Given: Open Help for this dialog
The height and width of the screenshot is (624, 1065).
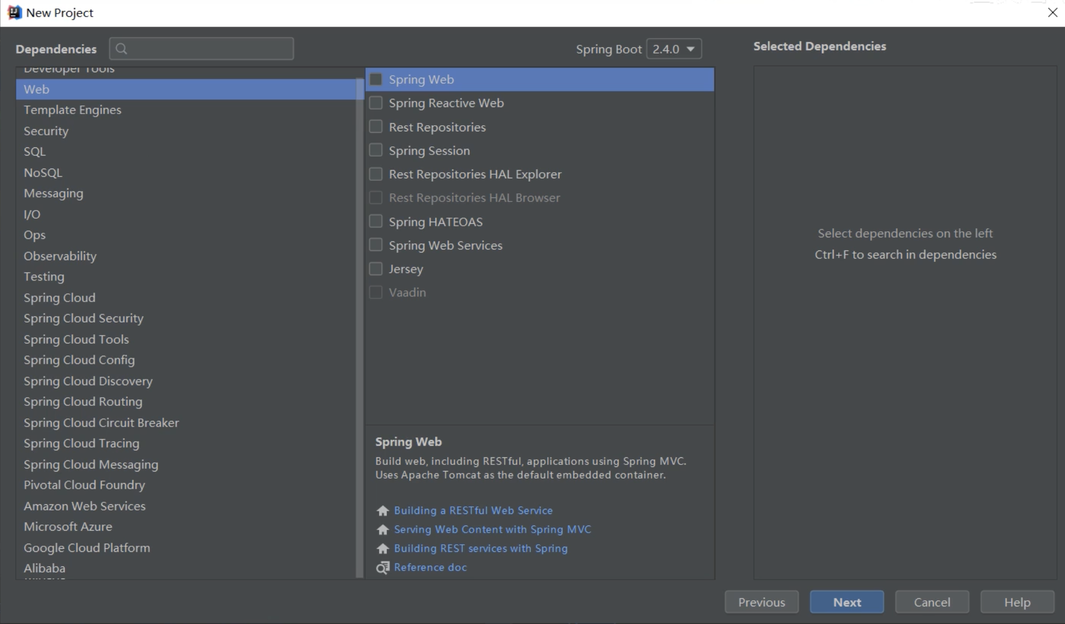Looking at the screenshot, I should pos(1017,602).
